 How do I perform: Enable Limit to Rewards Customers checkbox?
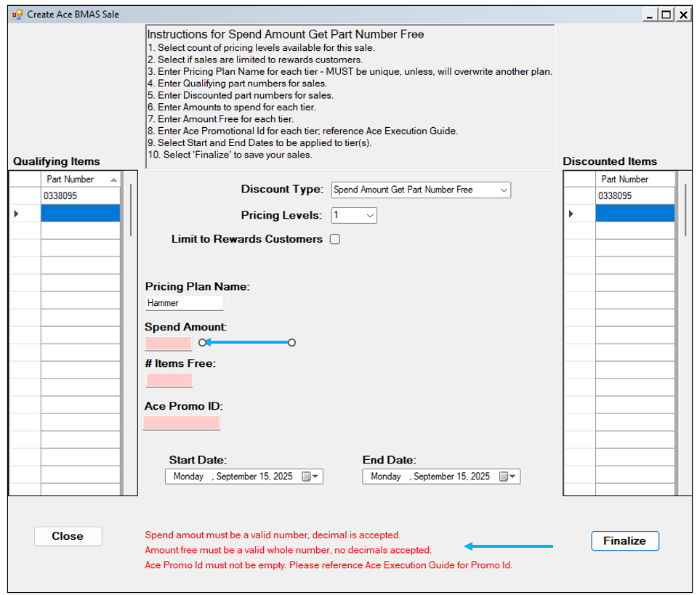pos(335,239)
